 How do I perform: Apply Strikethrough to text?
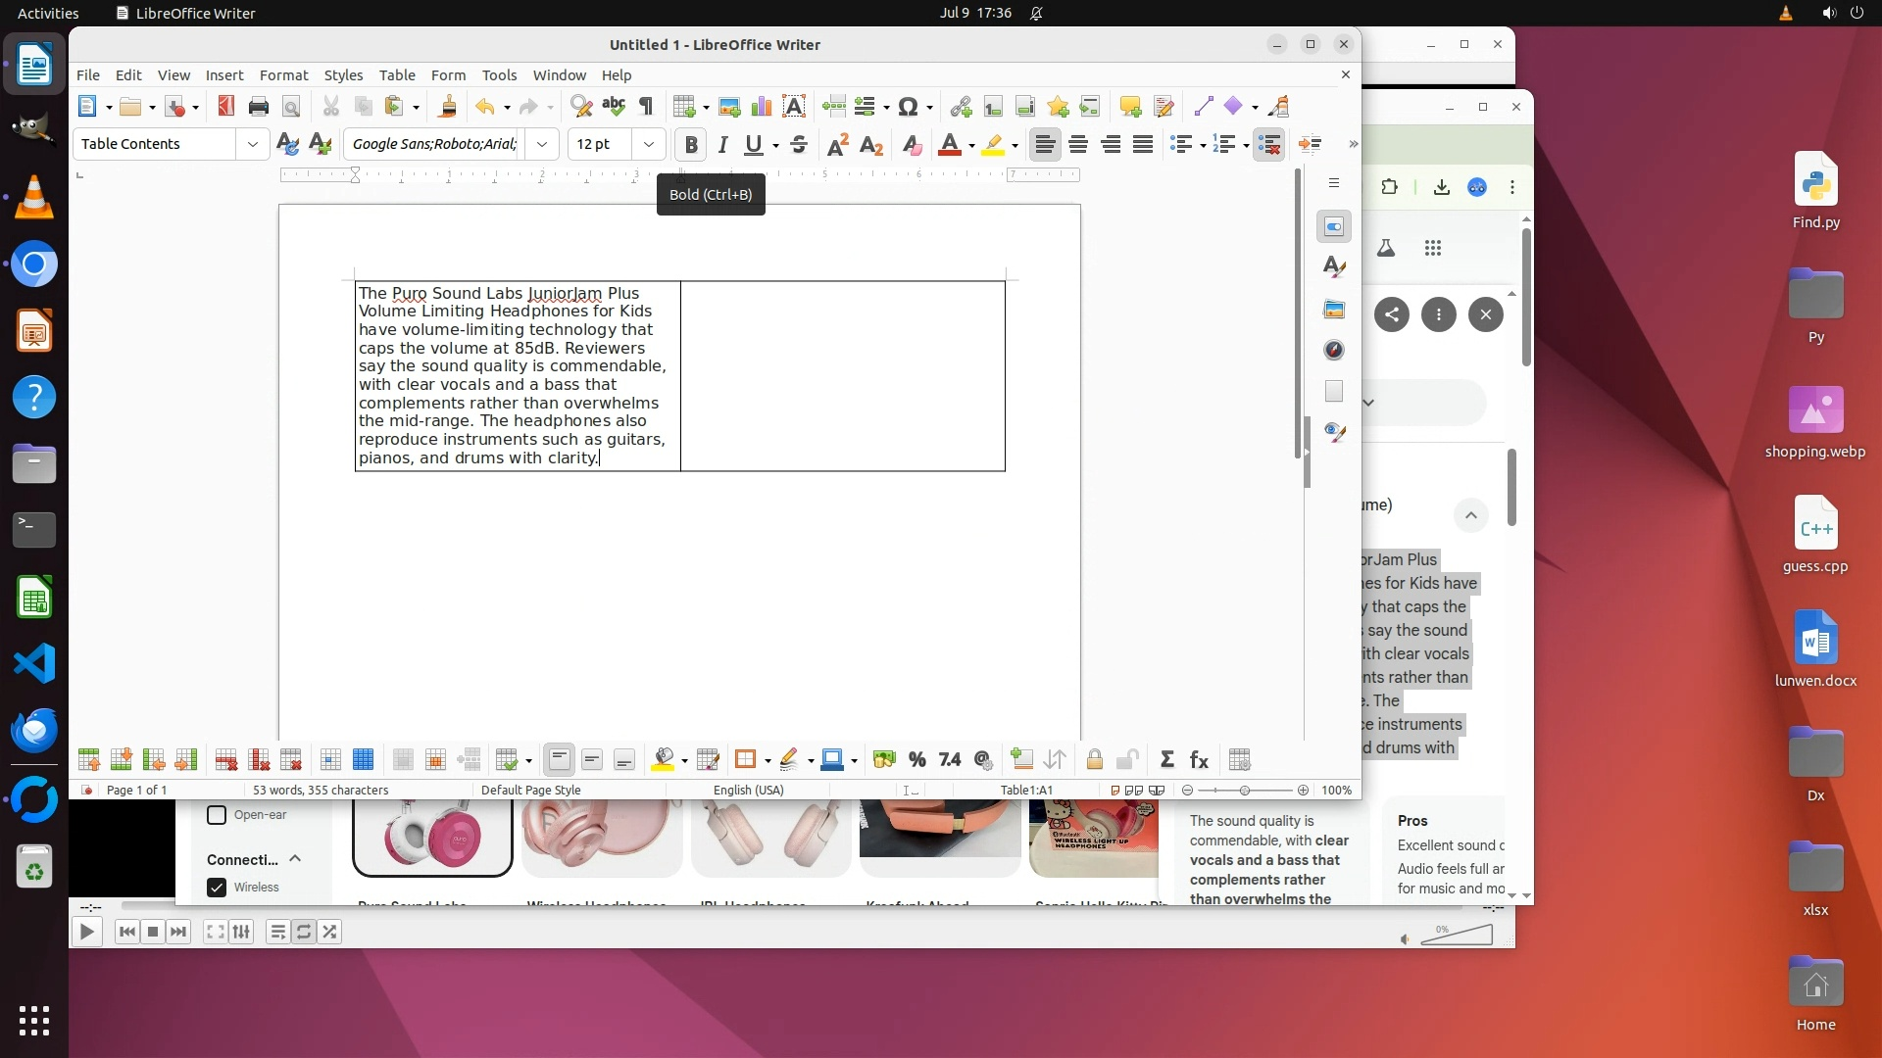pos(799,145)
